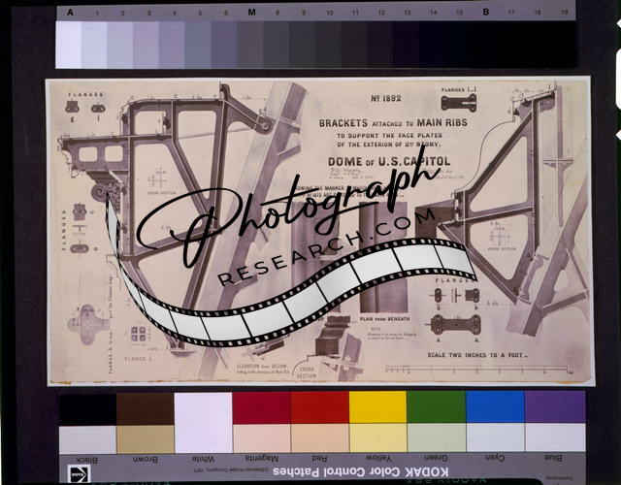Pick the purple patch labeled Blue
This screenshot has width=621, height=485.
pyautogui.click(x=555, y=407)
